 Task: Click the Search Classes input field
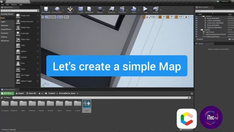click(20, 11)
